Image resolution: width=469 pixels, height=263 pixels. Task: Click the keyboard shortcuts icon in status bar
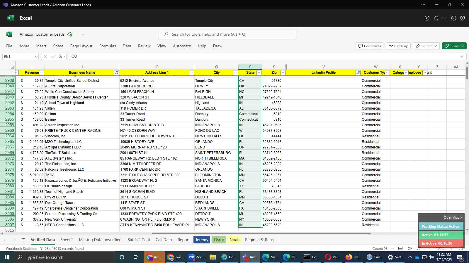click(x=400, y=248)
